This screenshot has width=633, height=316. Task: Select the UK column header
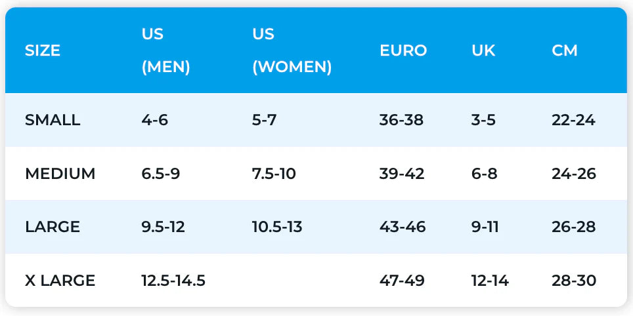[483, 50]
